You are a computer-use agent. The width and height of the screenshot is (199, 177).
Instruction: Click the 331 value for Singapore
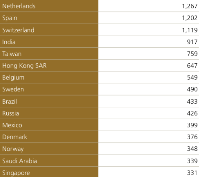point(192,173)
